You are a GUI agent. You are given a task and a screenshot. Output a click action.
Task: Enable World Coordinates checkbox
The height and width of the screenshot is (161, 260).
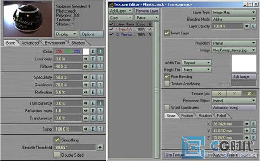pos(167,107)
